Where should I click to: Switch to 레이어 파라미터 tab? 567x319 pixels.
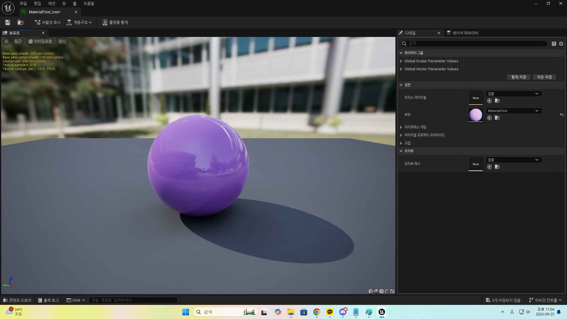pos(462,33)
